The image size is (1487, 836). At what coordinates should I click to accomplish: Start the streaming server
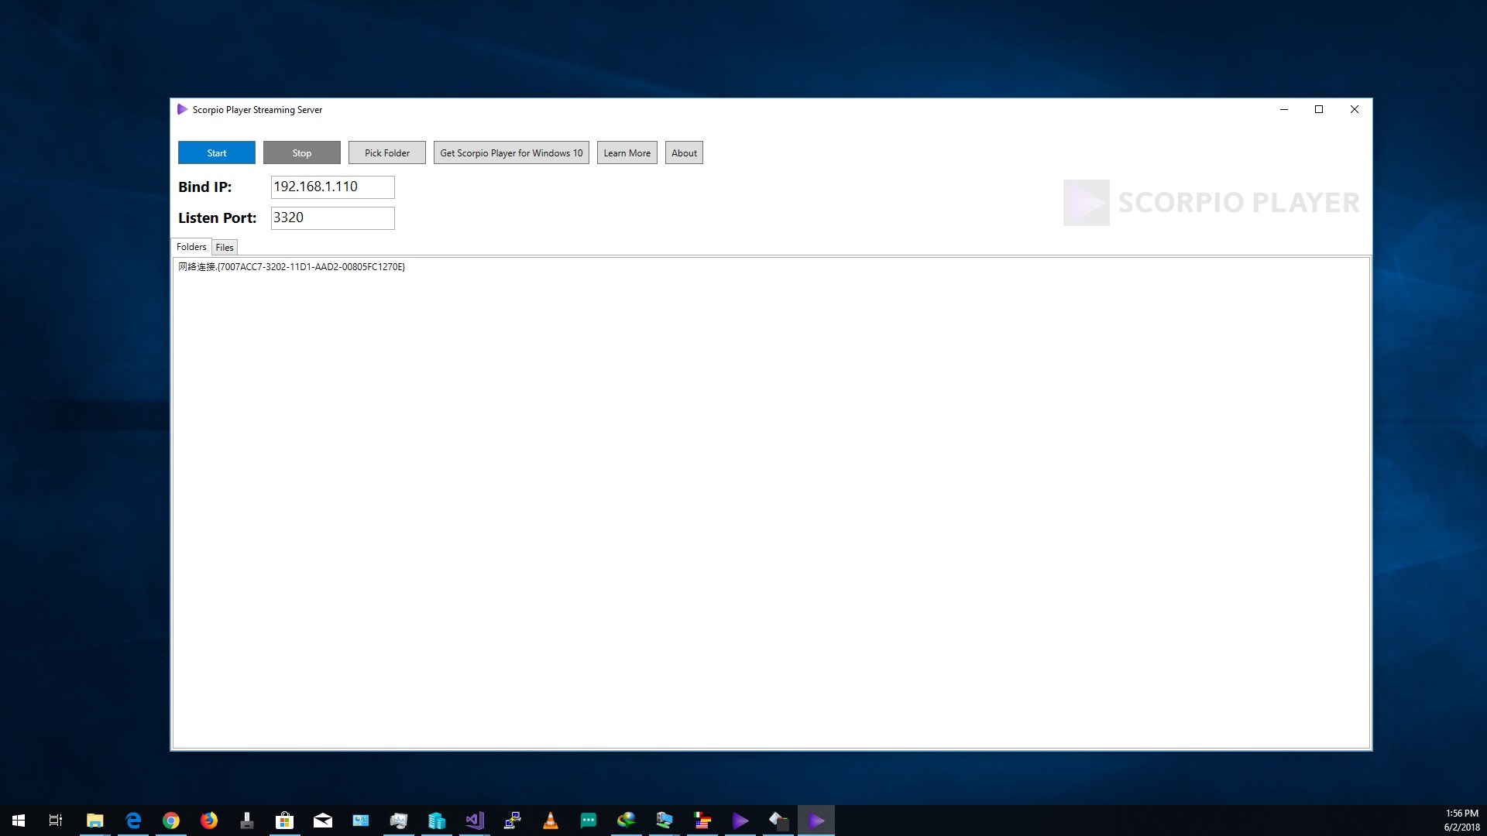click(216, 152)
